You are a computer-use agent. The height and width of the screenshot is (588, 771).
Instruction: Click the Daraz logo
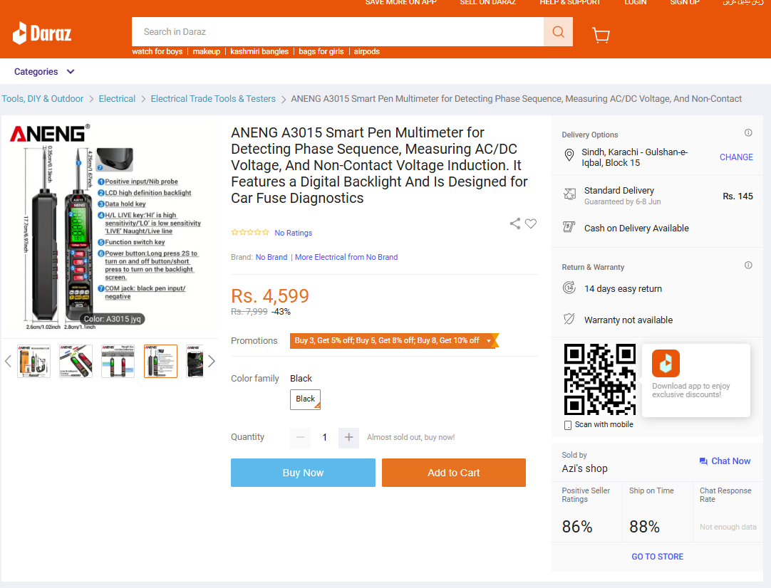coord(42,33)
